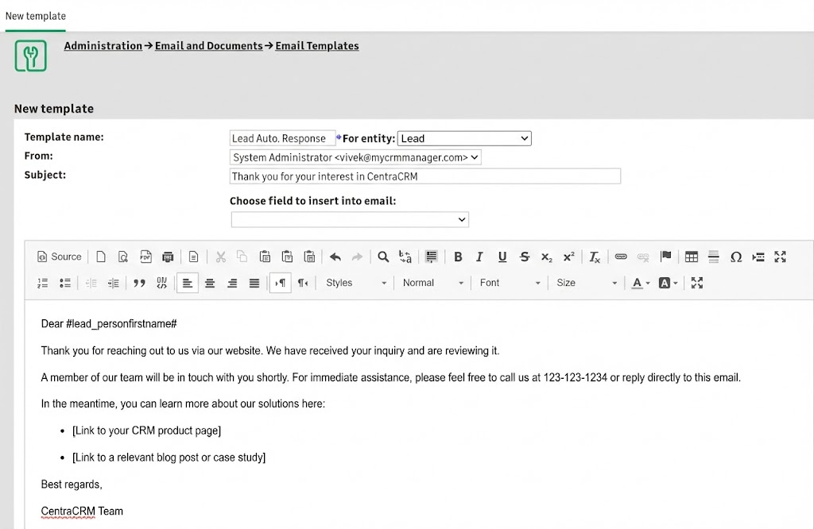814x529 pixels.
Task: Click the undo arrow icon
Action: pos(335,257)
